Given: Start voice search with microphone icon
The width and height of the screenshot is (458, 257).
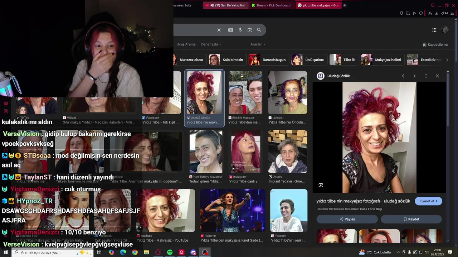Looking at the screenshot, I should pyautogui.click(x=240, y=30).
